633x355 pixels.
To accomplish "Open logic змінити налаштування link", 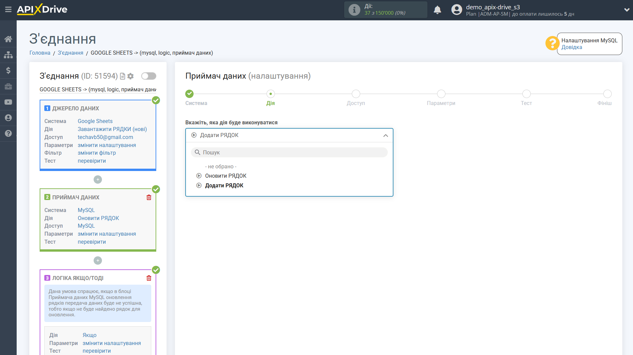I will (112, 343).
